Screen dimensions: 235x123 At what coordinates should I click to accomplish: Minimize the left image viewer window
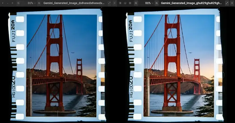point(7,3)
